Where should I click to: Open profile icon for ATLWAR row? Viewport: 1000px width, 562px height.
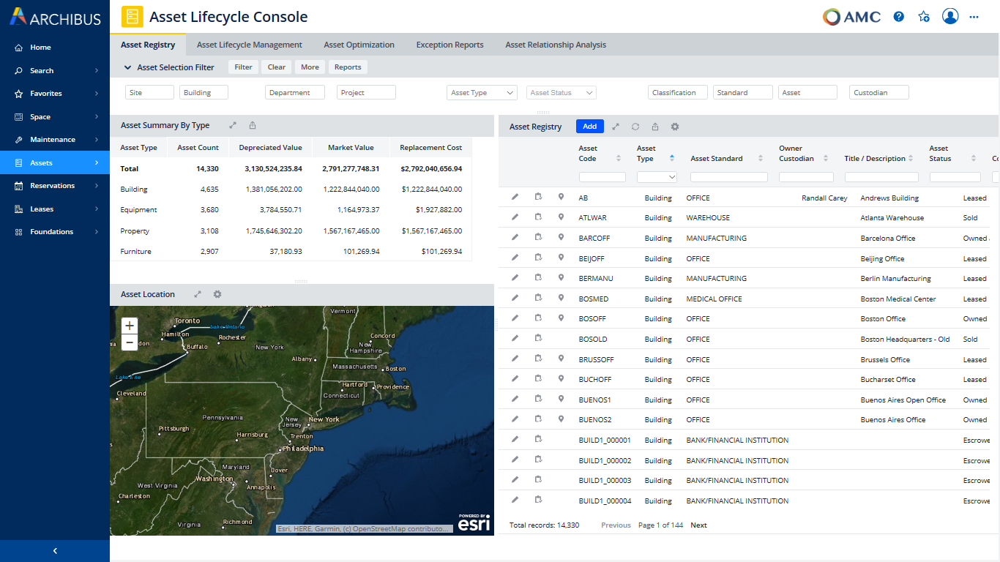(x=538, y=217)
